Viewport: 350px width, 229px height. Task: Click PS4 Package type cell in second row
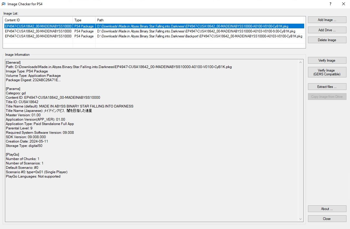coord(84,31)
